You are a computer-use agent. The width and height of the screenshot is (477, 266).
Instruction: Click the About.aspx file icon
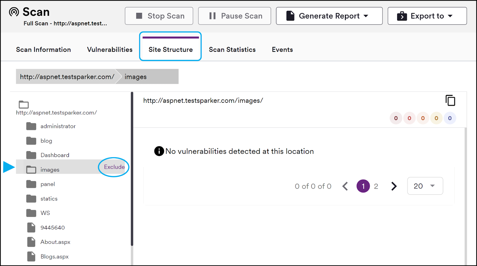(x=31, y=242)
